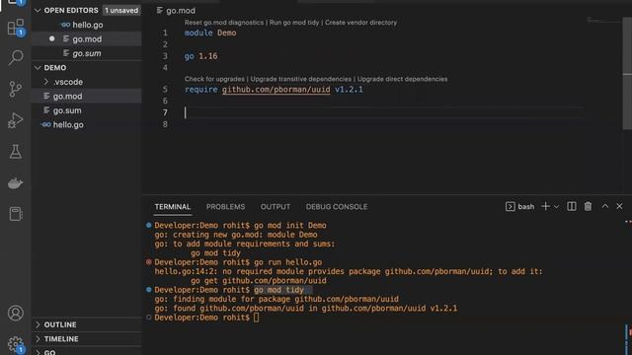Open the Testing flask icon
632x355 pixels.
coord(16,152)
